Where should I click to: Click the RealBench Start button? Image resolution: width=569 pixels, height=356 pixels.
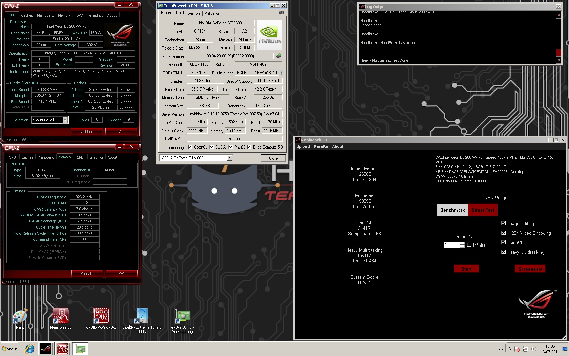coord(466,269)
